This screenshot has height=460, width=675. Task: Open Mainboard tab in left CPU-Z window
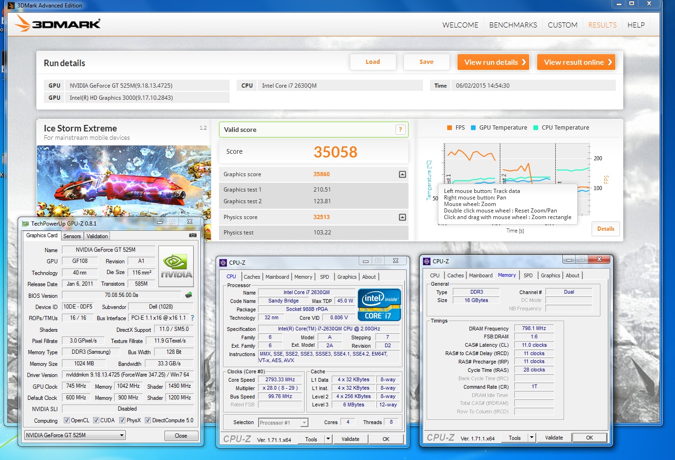click(277, 277)
